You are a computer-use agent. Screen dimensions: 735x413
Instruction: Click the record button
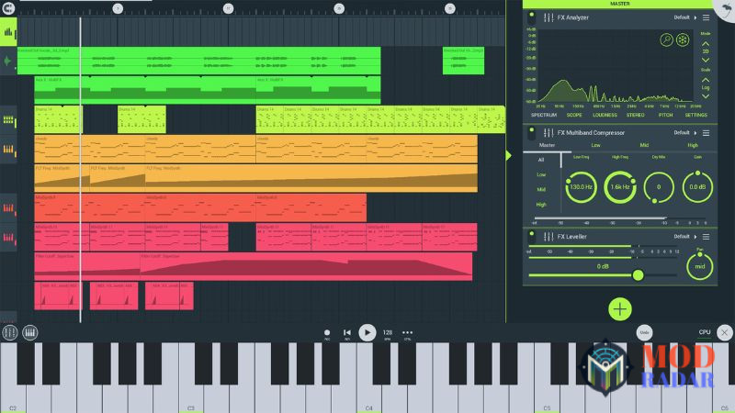pos(327,333)
